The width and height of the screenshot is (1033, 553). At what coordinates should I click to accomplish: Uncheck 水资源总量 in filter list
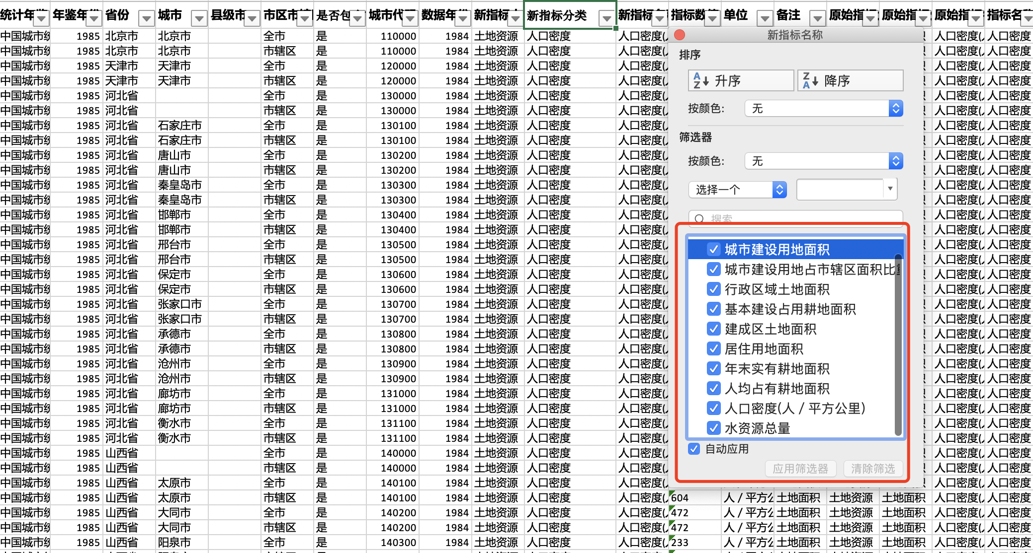(714, 428)
